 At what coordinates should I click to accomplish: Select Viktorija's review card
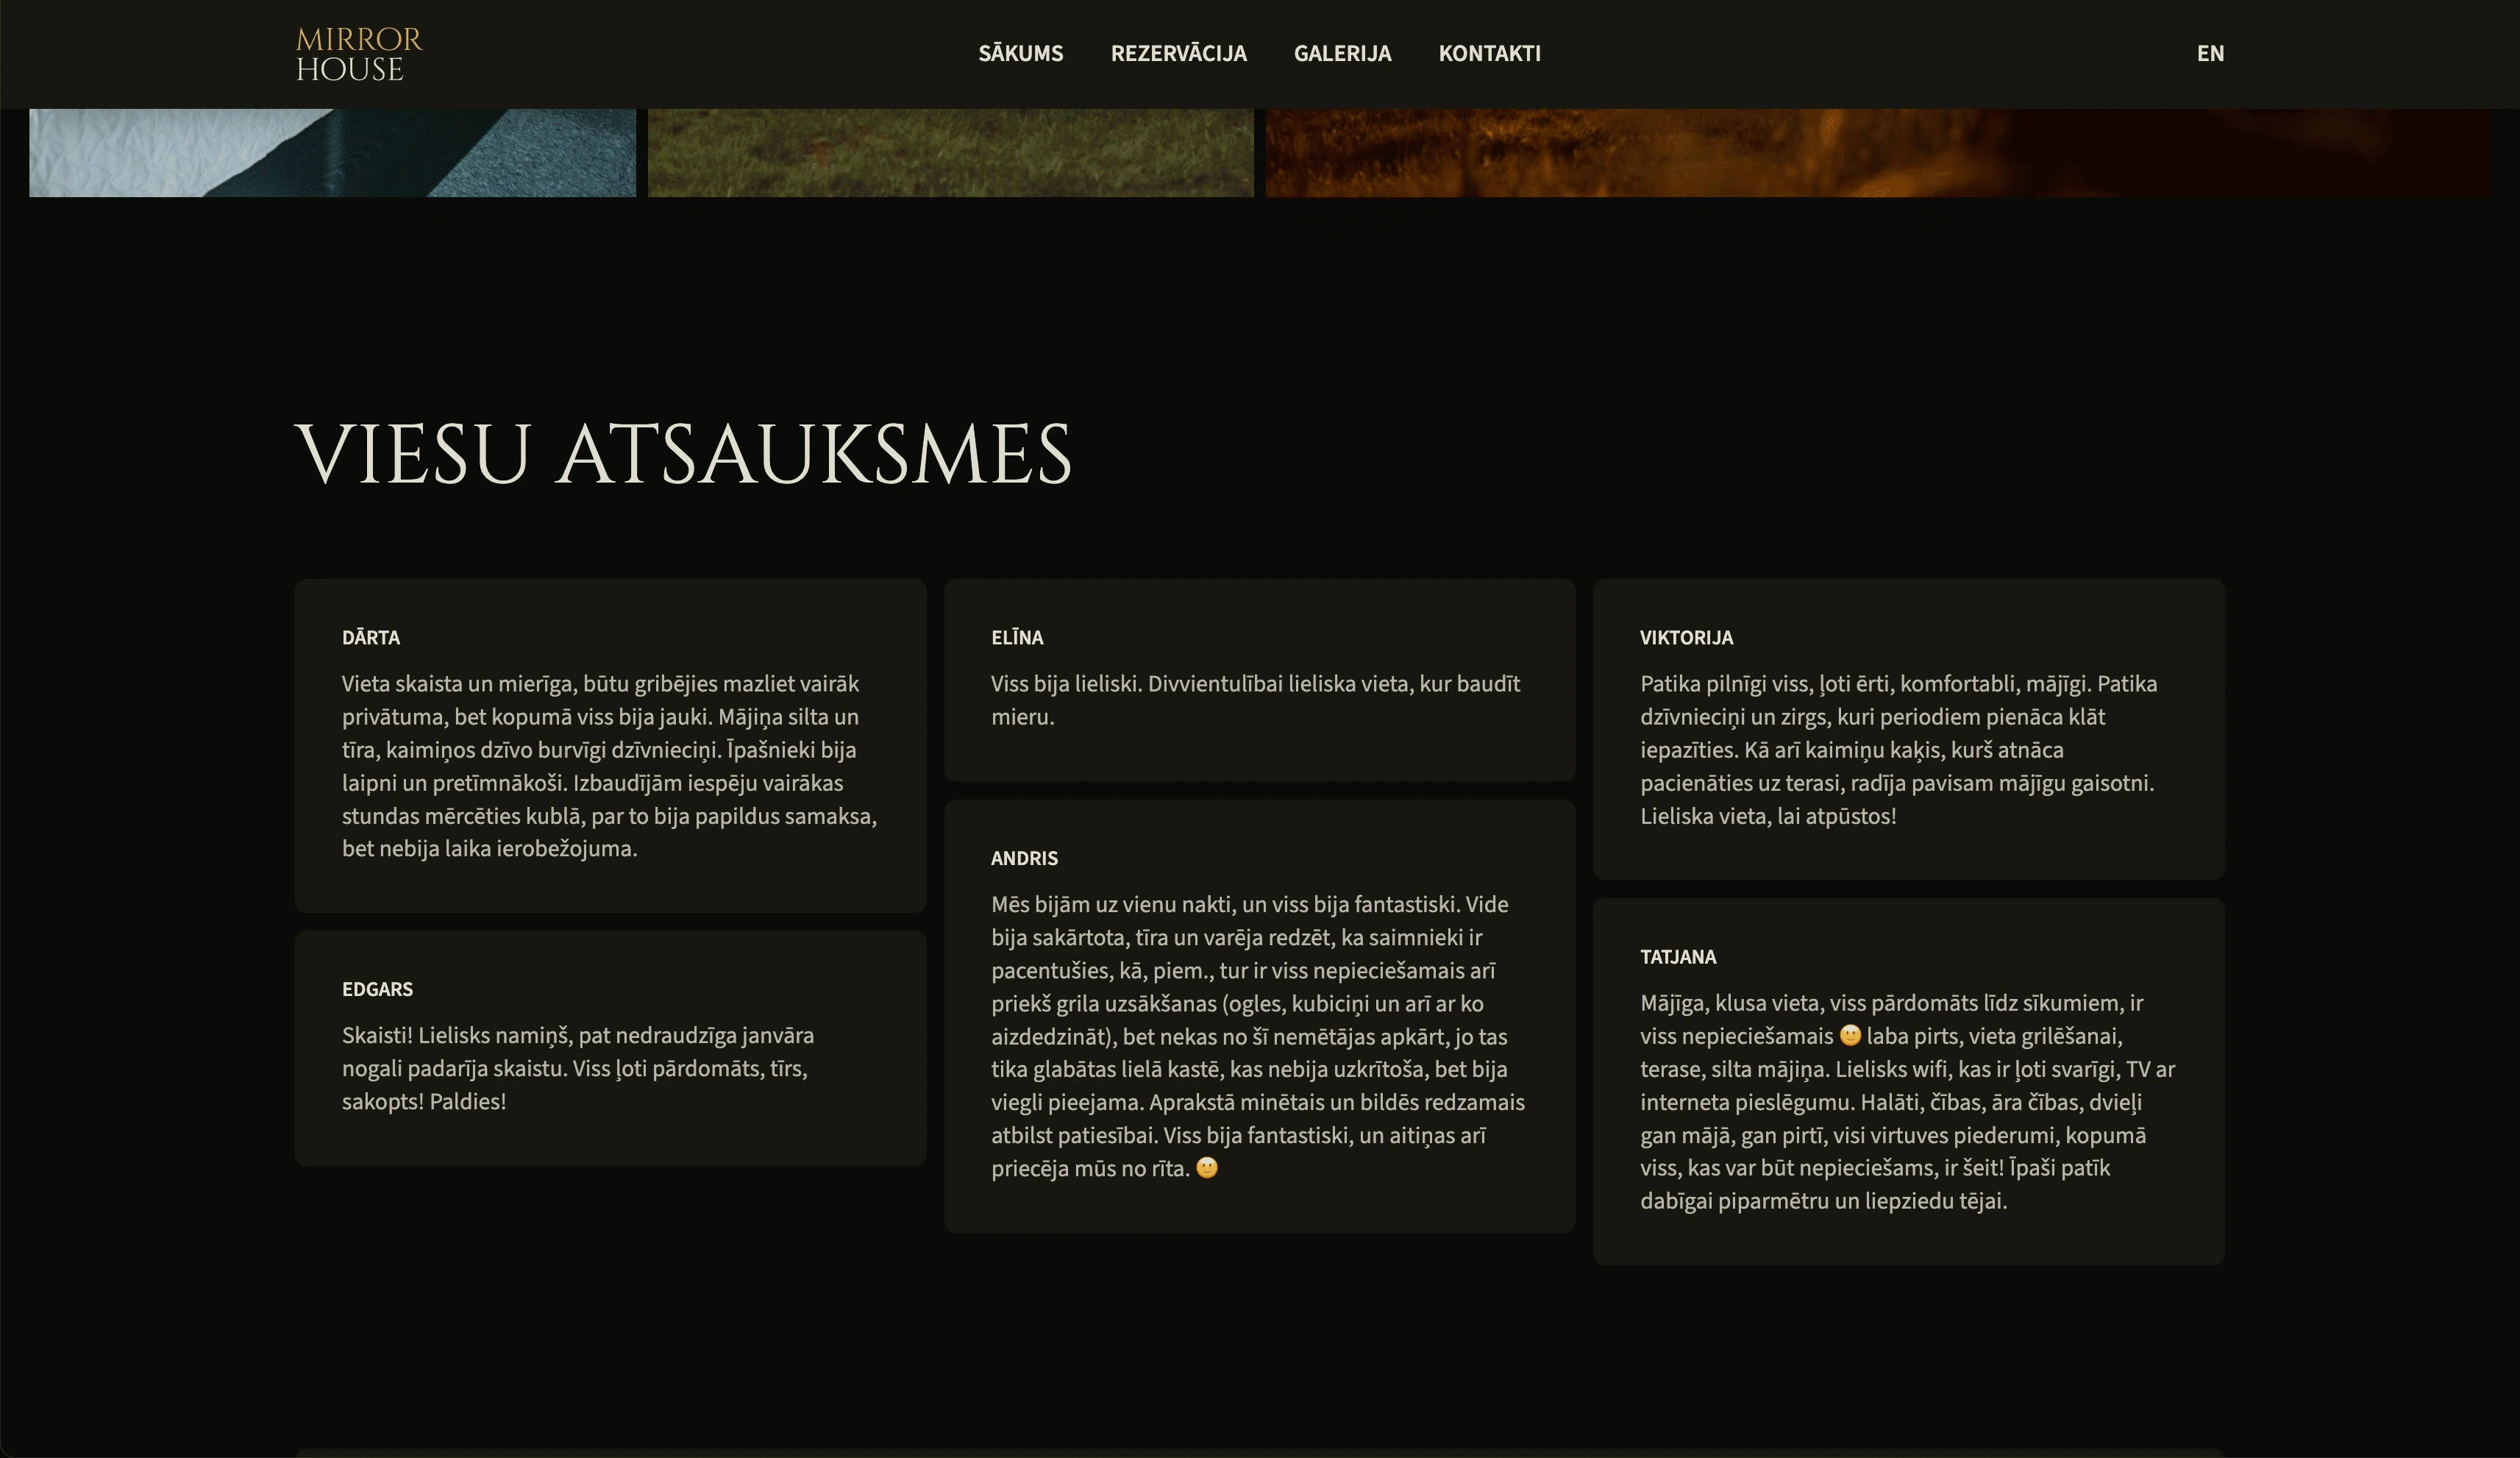pos(1908,729)
